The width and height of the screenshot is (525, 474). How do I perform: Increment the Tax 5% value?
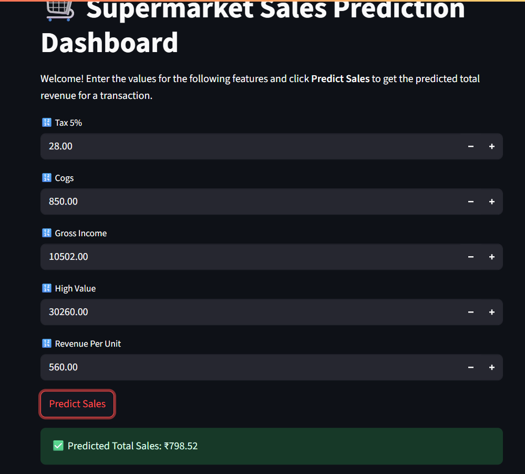point(491,146)
